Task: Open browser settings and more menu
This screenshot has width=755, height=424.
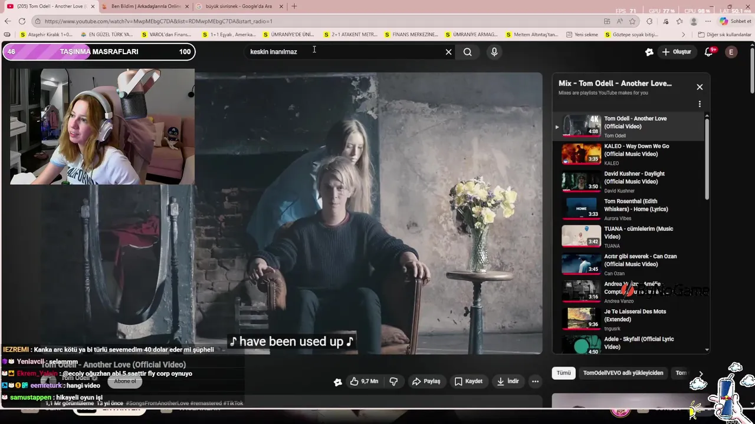Action: tap(708, 21)
